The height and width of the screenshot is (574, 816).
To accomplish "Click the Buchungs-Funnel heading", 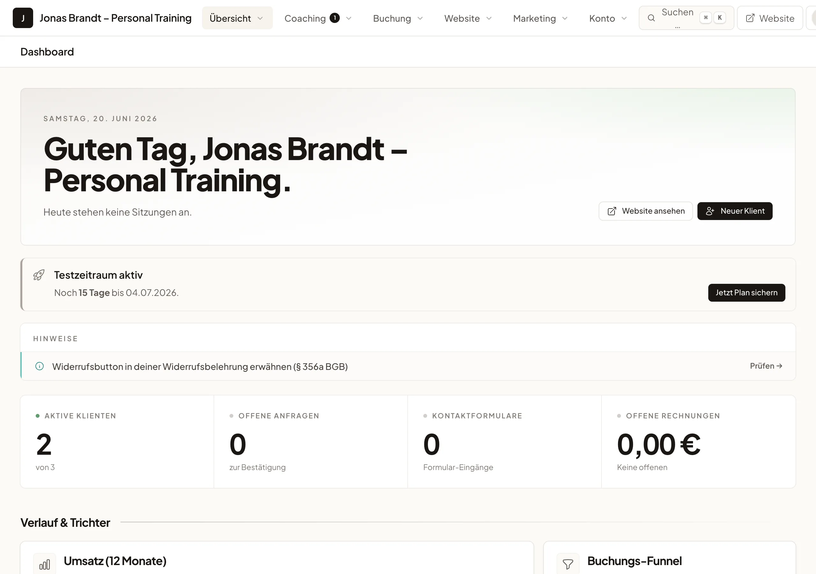I will click(634, 561).
